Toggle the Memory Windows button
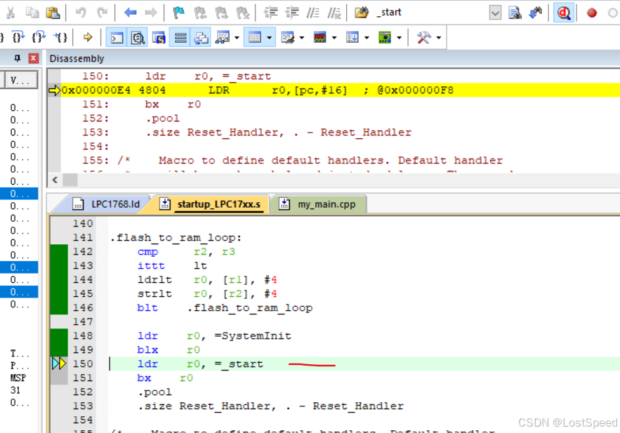The height and width of the screenshot is (433, 620). pyautogui.click(x=255, y=38)
